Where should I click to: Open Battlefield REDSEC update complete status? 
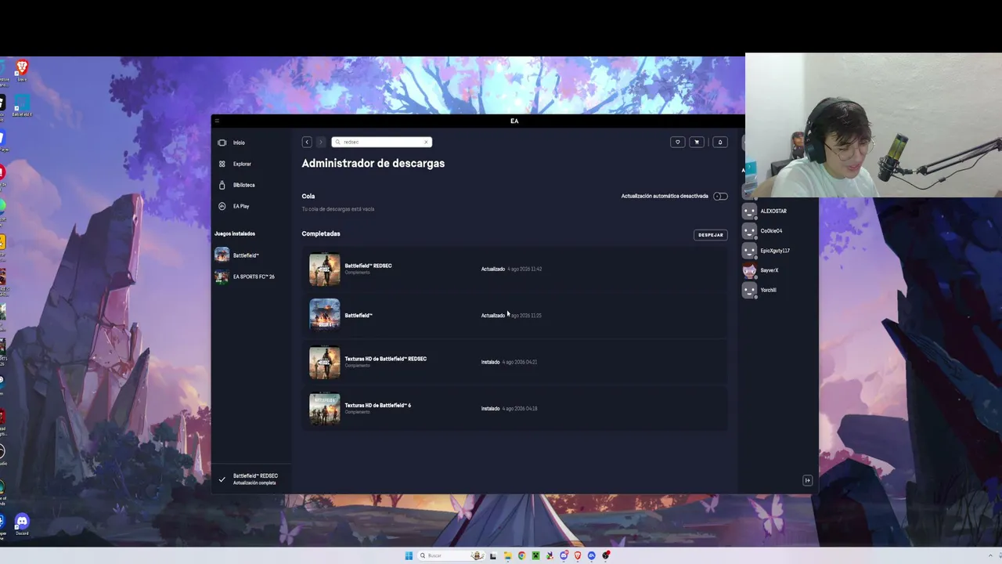pyautogui.click(x=250, y=479)
